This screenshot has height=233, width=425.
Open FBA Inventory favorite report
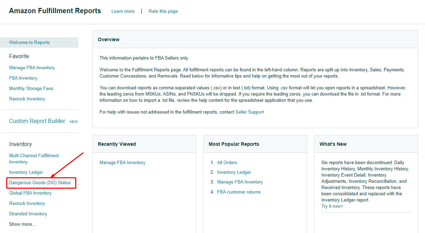[23, 78]
